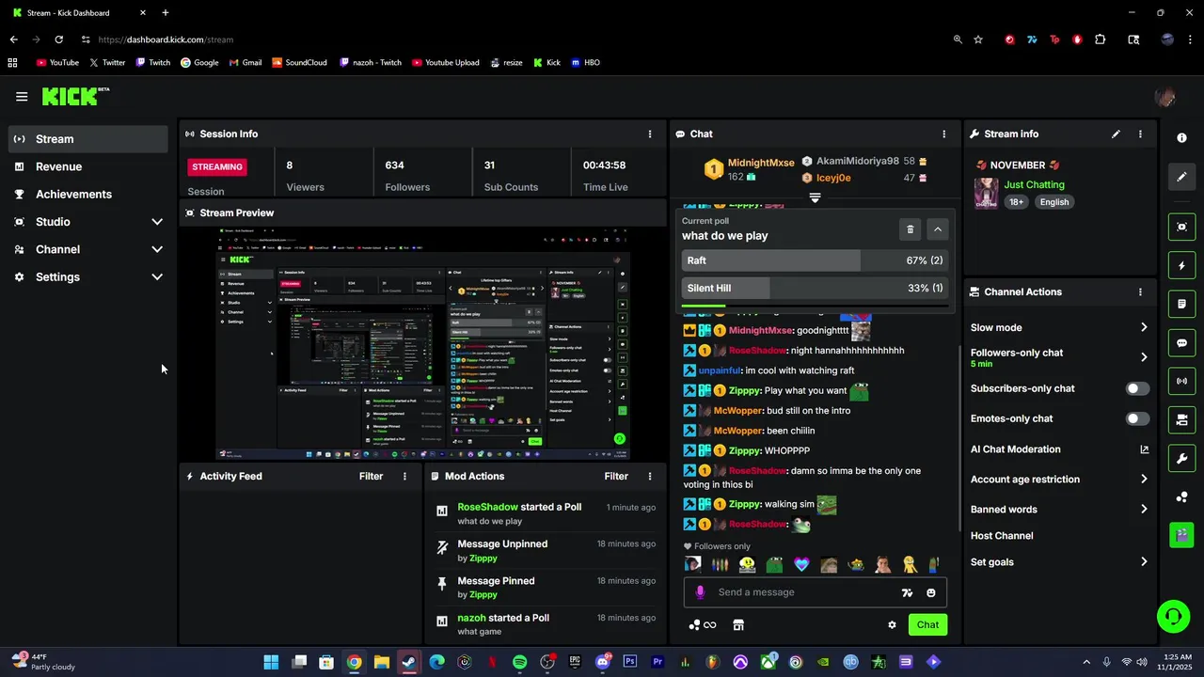Open the emoji picker in message box
The image size is (1204, 677).
click(931, 592)
